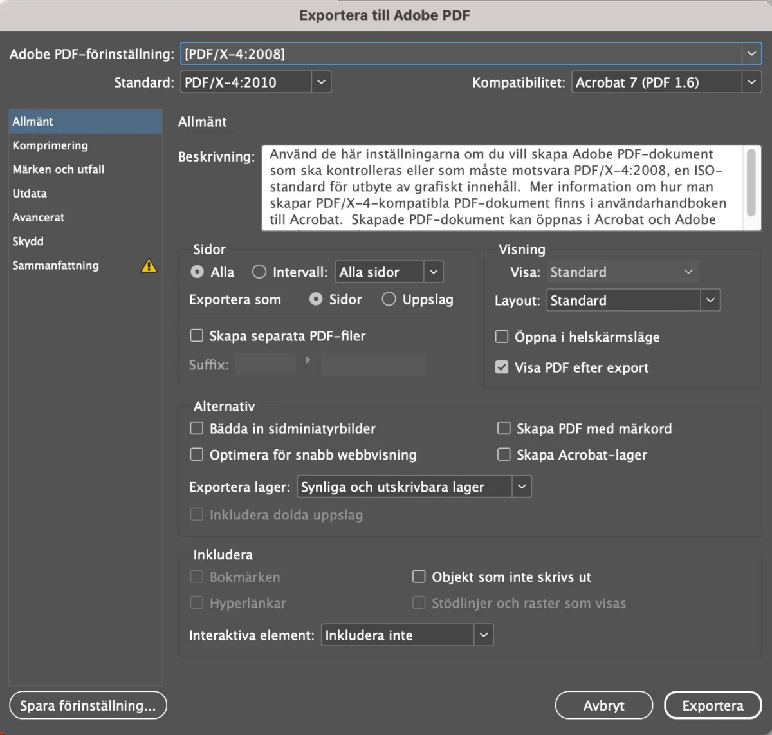
Task: Click the arrow next to the Suffix field
Action: (x=308, y=360)
